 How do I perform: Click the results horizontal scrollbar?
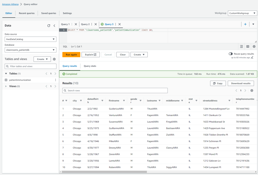tap(104, 172)
